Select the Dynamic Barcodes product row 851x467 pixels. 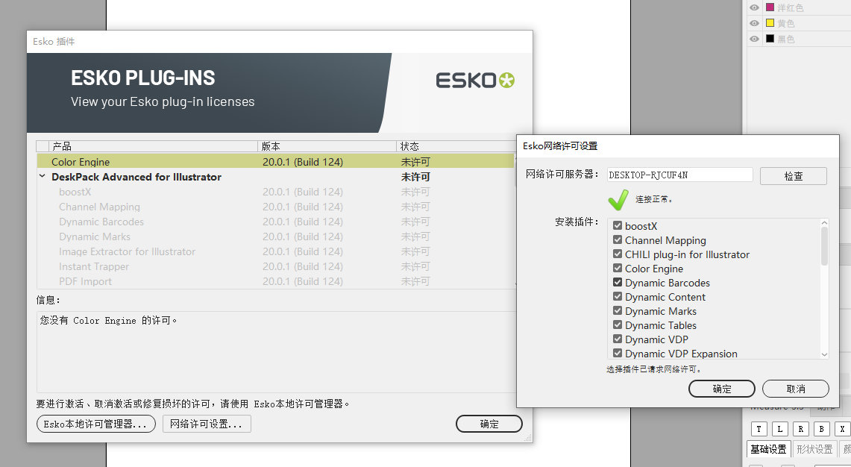(x=275, y=222)
